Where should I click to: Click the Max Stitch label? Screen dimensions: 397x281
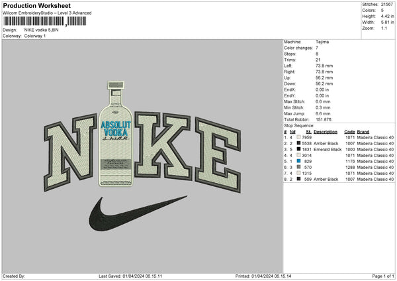tap(294, 101)
